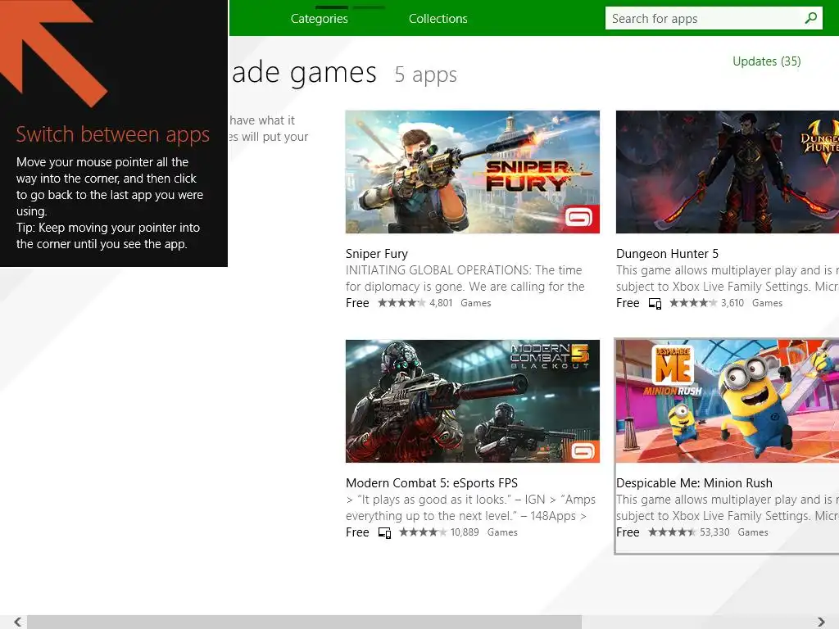Select Modern Combat 5: eSports FPS title
Screen dimensions: 839x629
coord(432,483)
